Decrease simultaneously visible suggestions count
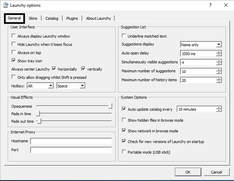Viewport: 234px width, 181px height. 219,64
